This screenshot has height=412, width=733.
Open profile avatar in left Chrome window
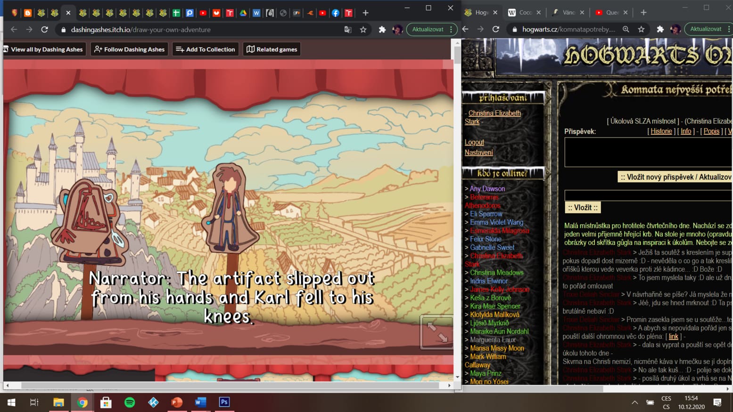click(x=397, y=29)
